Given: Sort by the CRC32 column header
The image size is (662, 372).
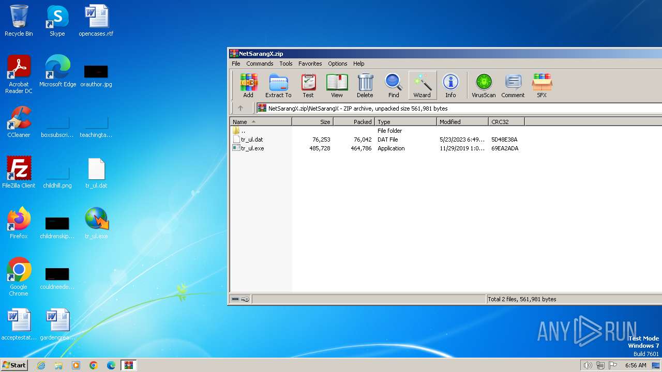Looking at the screenshot, I should click(507, 122).
